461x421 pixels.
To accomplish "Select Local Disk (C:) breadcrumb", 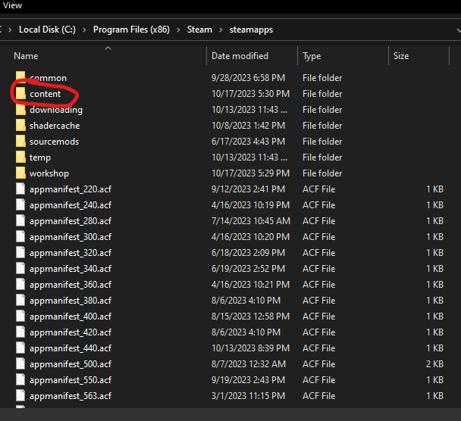I will coord(47,30).
